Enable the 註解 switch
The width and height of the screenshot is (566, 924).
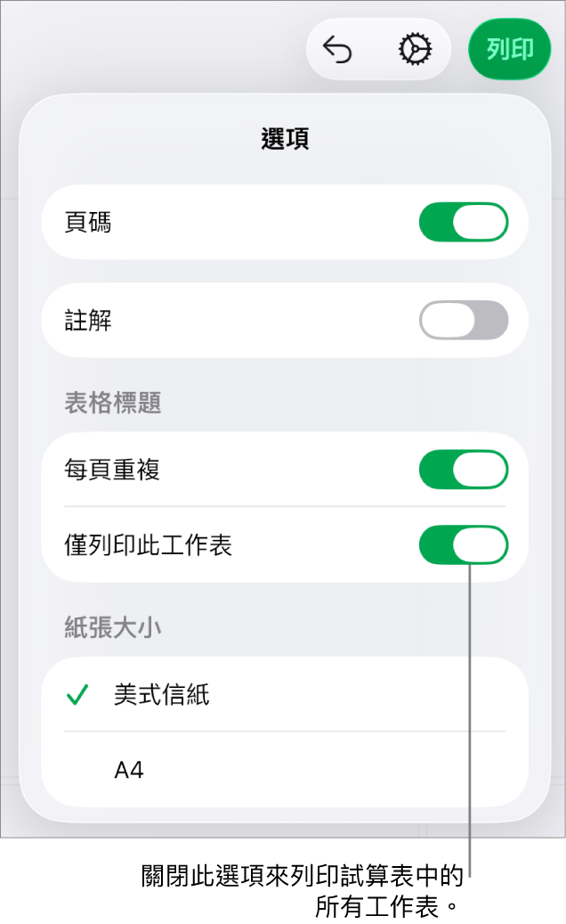(464, 320)
